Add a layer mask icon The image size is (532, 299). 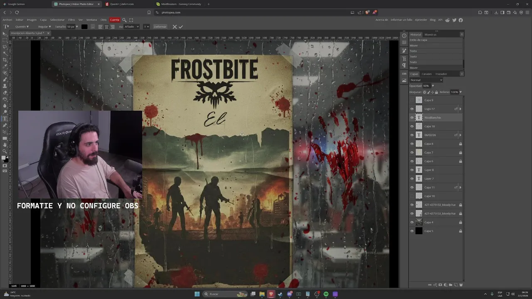pyautogui.click(x=440, y=285)
